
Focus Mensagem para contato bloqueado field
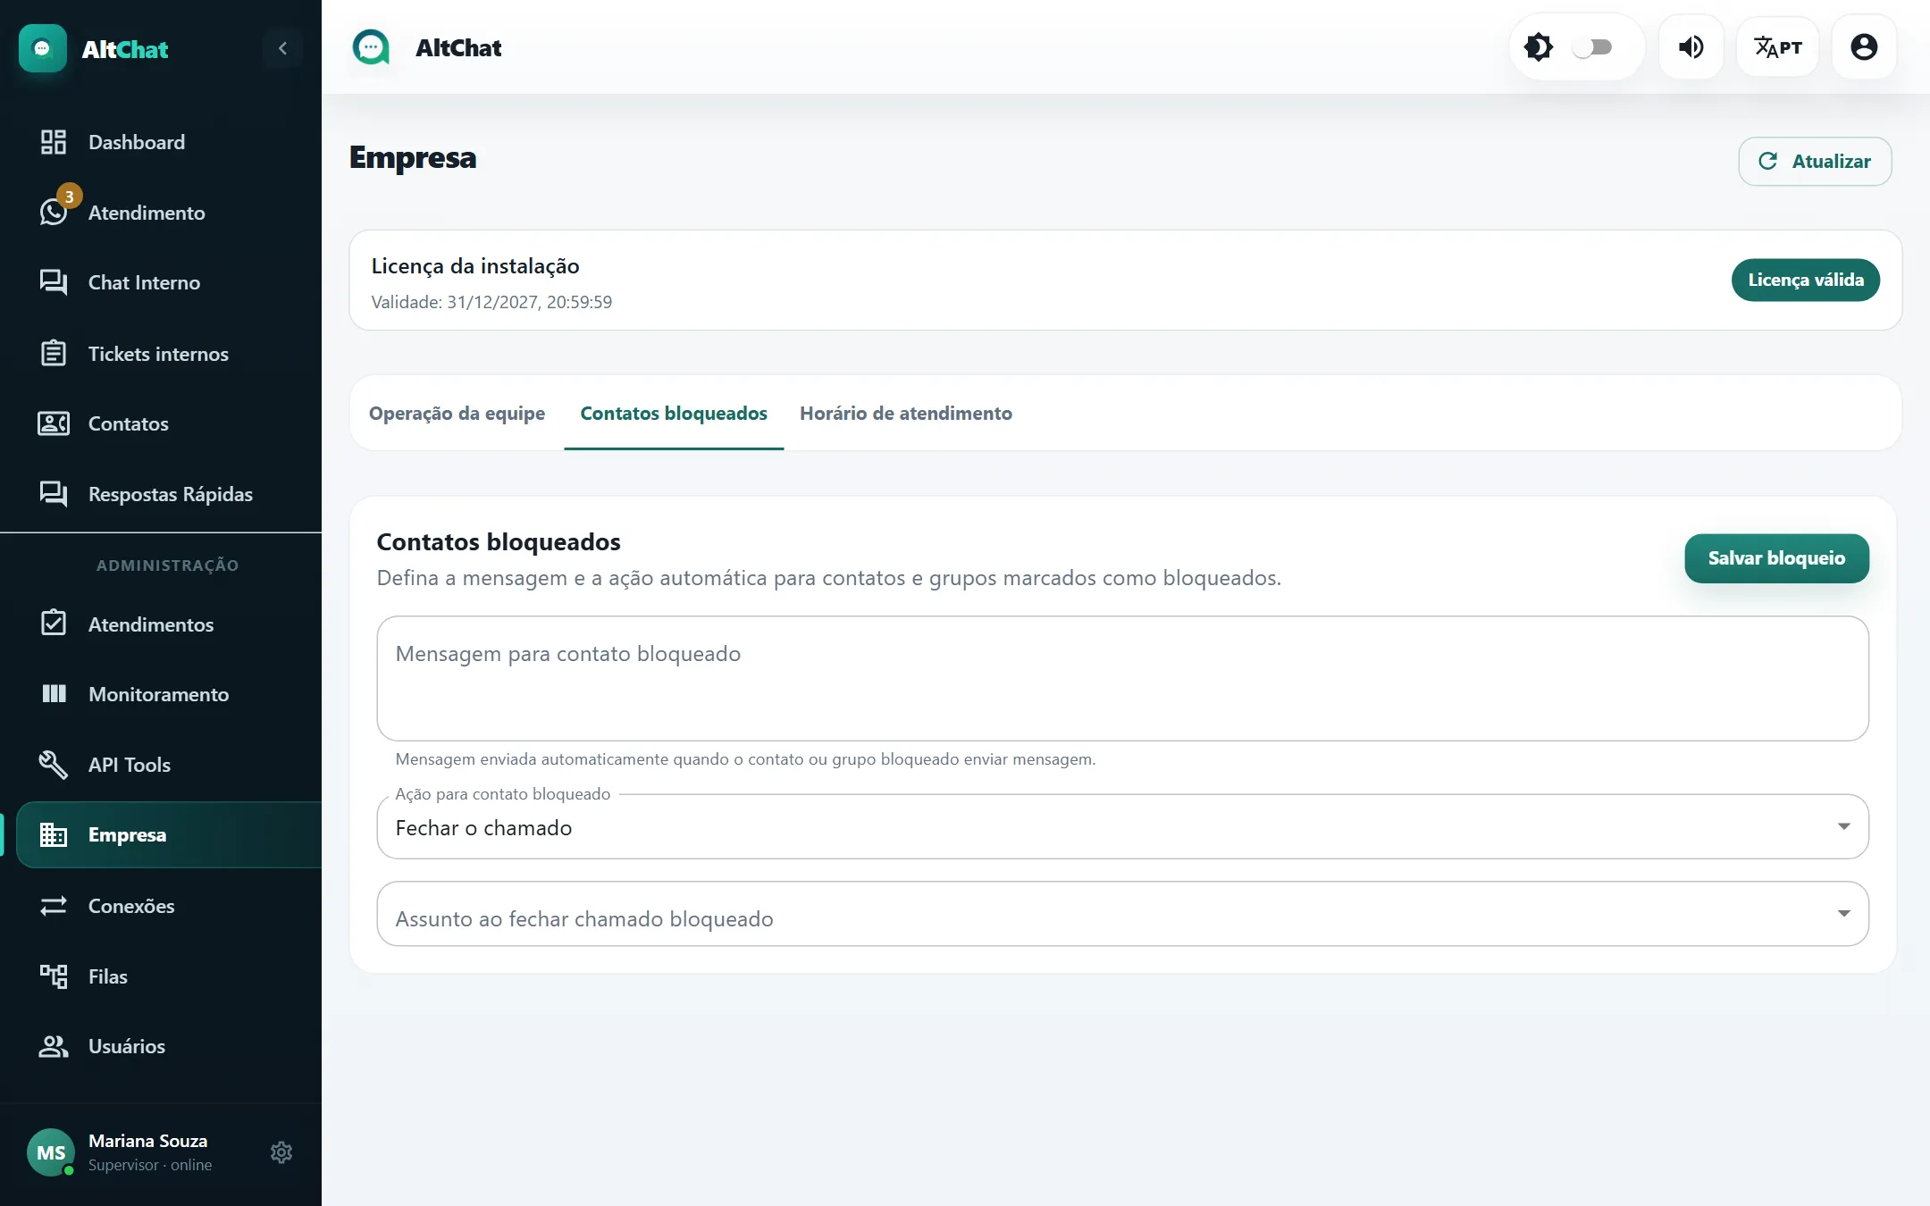1122,678
